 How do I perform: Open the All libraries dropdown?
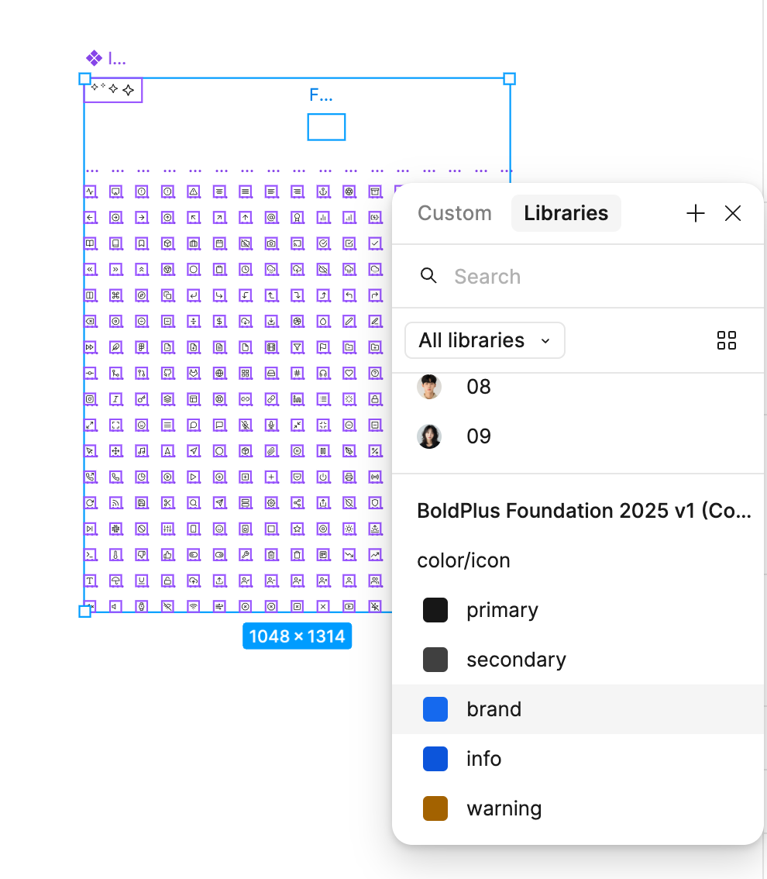(x=485, y=340)
